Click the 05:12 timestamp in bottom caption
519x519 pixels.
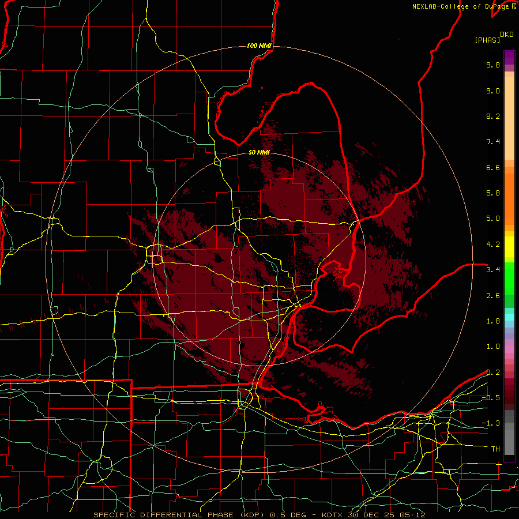pos(414,515)
